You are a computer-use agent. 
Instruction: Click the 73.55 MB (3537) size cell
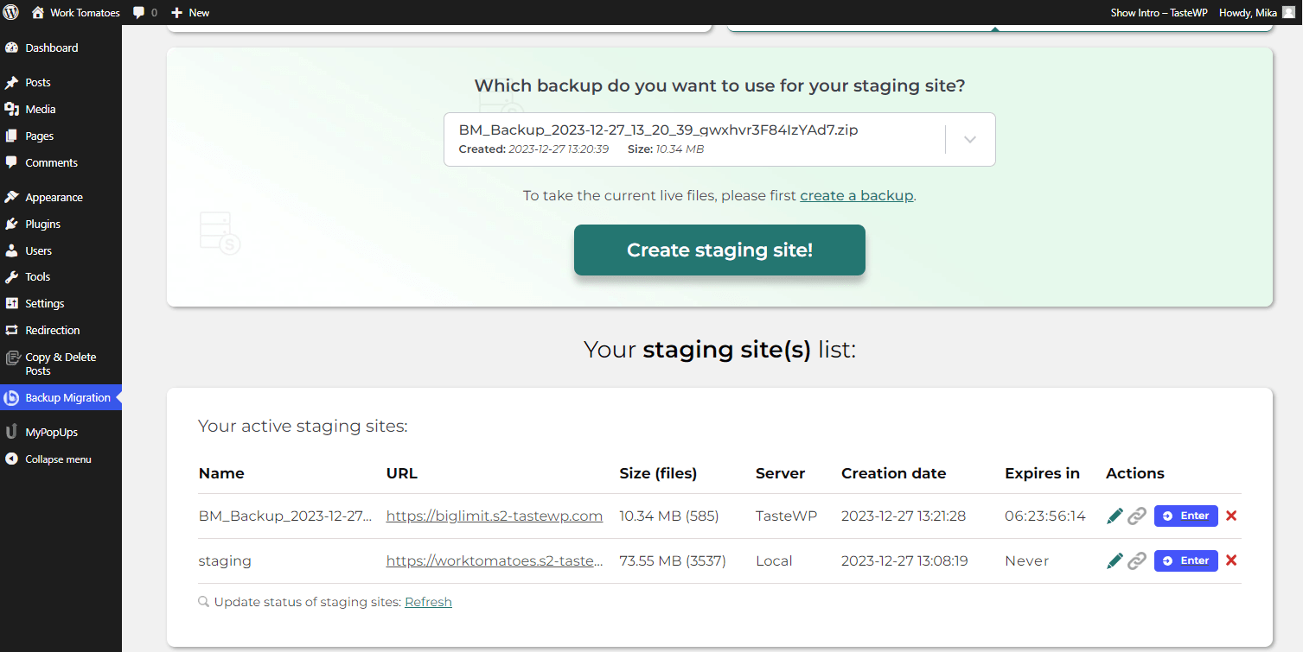(673, 561)
